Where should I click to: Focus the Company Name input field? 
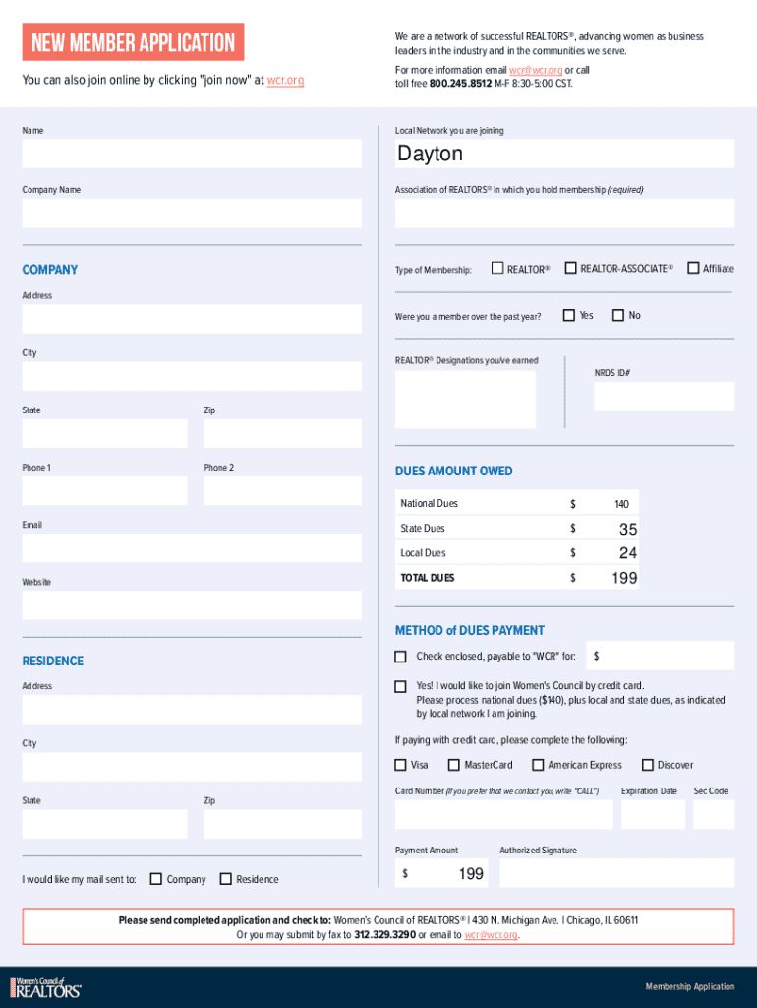pyautogui.click(x=192, y=214)
